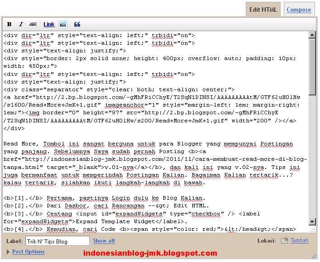Apply blockquote with the quote icon

[77, 24]
